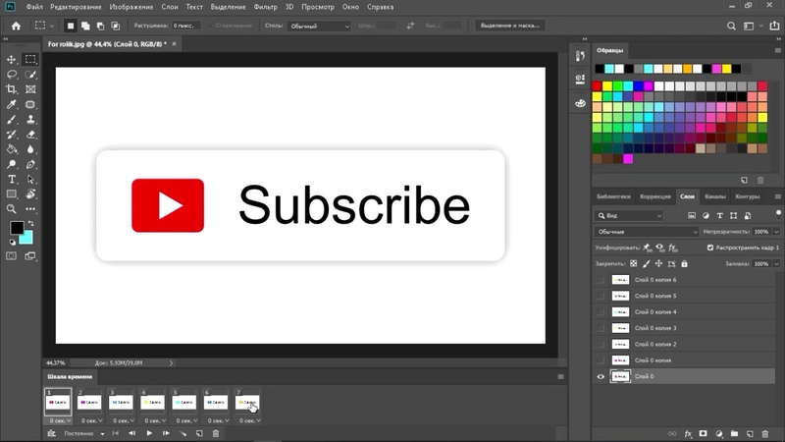Open the Непрозрачность 100% dropdown
This screenshot has width=785, height=442.
(x=776, y=232)
